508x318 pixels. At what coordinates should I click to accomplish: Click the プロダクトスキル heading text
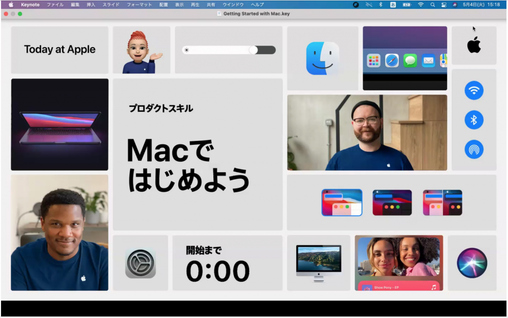pos(161,109)
